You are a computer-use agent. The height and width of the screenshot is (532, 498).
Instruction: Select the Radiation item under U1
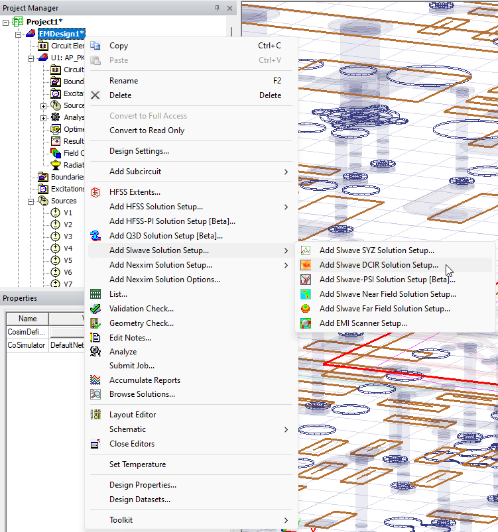74,165
